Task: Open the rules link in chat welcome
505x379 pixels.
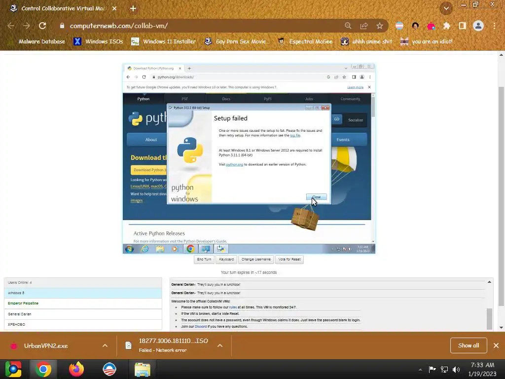Action: pos(233,307)
